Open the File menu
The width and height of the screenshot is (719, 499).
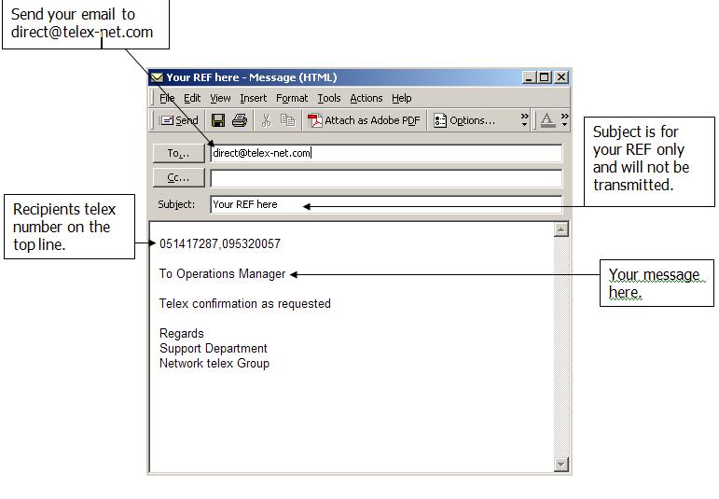(x=167, y=98)
